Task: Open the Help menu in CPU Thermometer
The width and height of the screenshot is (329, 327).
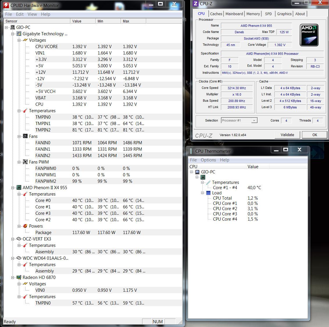Action: [224, 160]
